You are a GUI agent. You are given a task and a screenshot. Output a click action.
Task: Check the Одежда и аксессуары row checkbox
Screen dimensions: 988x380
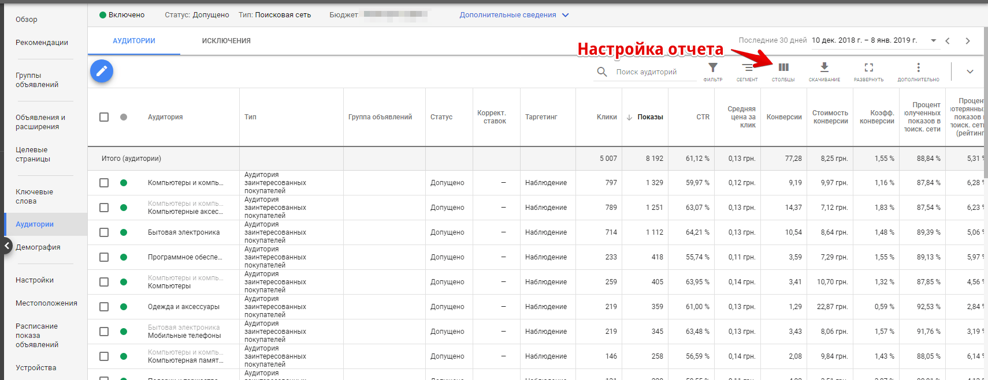pos(104,307)
